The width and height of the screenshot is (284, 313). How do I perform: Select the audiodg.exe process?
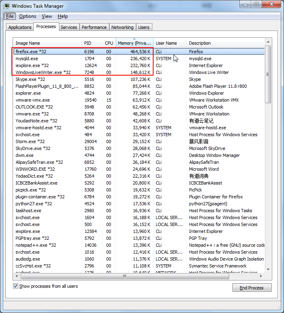pos(139,259)
